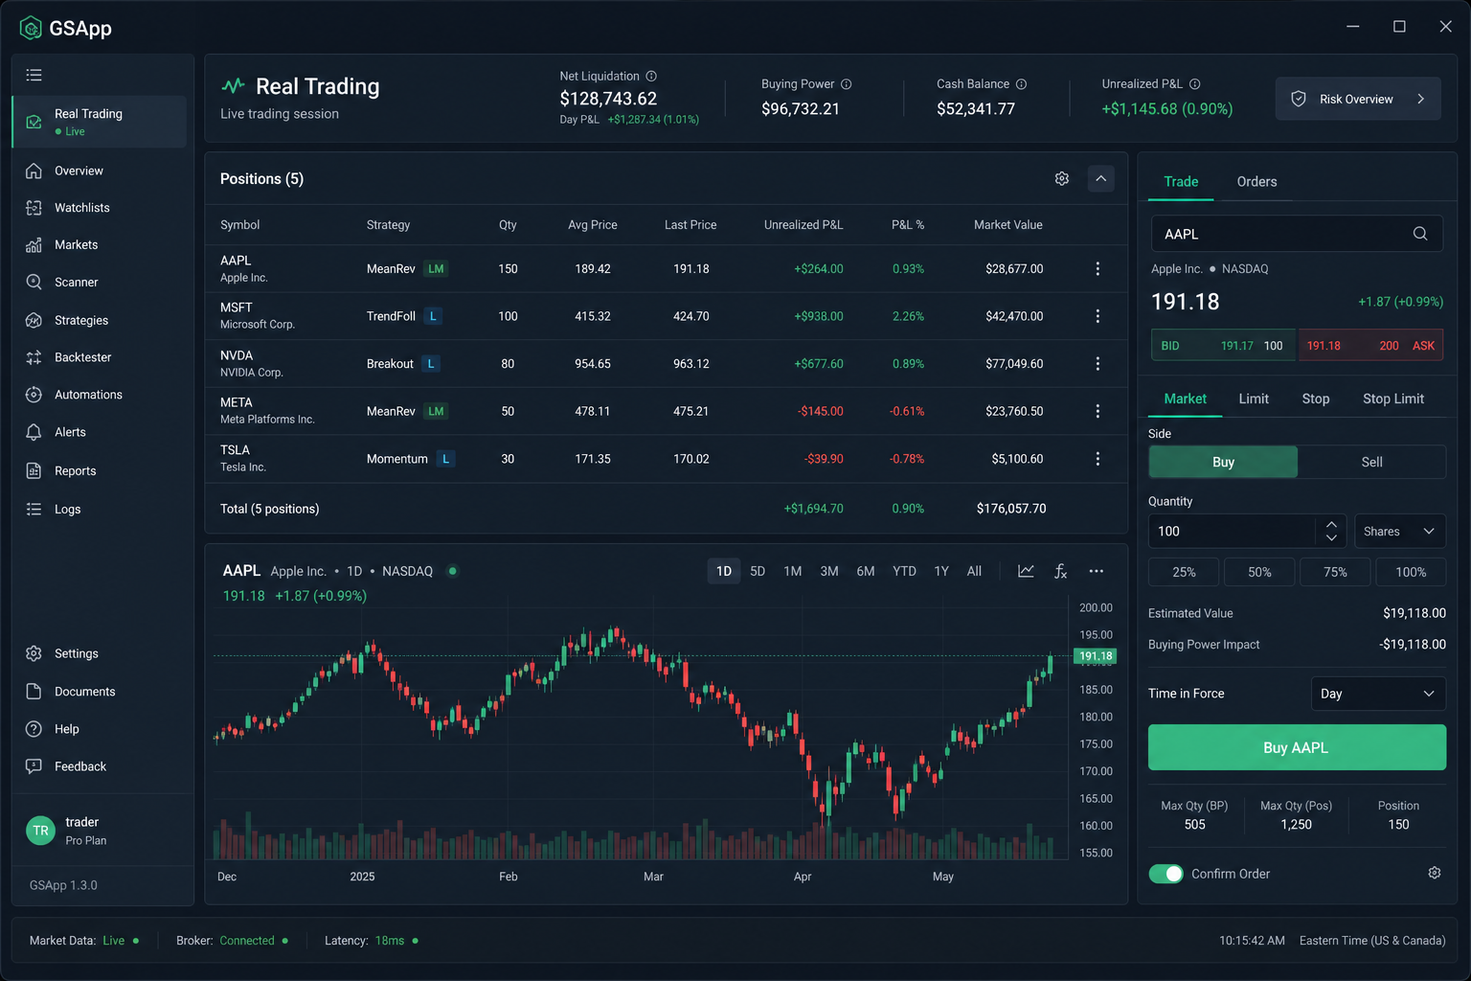Select Stop order type tab
The image size is (1471, 981).
click(x=1316, y=399)
